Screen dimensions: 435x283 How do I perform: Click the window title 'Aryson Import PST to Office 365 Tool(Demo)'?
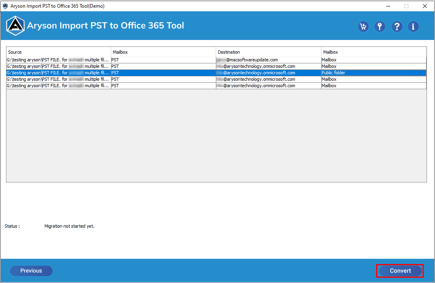57,6
